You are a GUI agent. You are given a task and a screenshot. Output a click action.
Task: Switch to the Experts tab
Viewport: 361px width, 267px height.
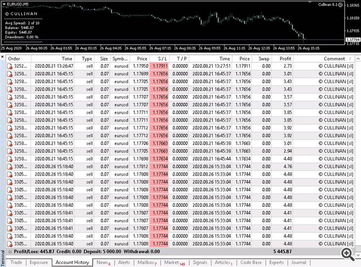(276, 262)
